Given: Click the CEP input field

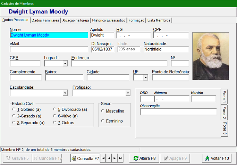Looking at the screenshot, I should 25,63.
